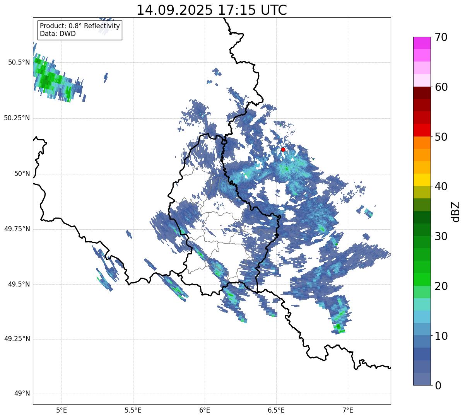Click the 49.25°N latitude label
This screenshot has width=465, height=418.
click(x=17, y=339)
